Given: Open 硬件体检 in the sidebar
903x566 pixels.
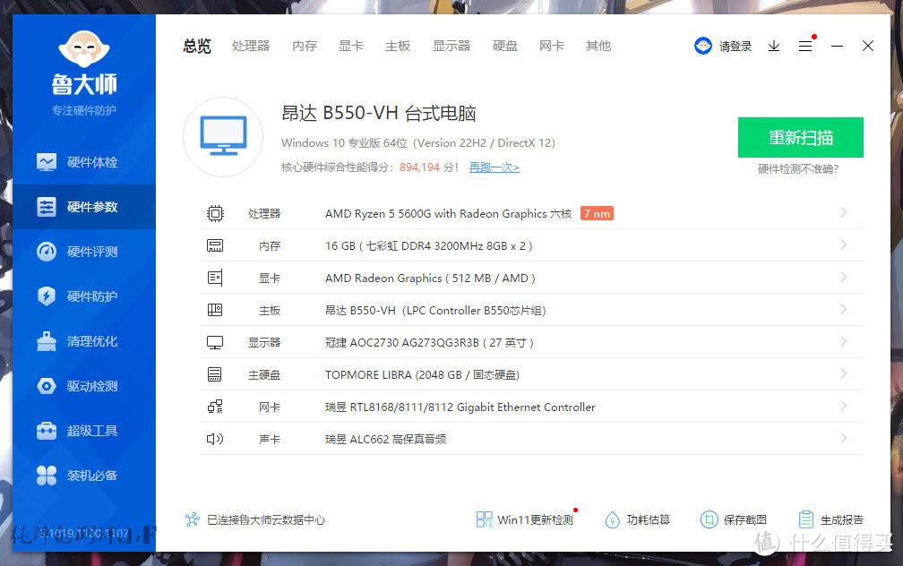Looking at the screenshot, I should point(83,162).
